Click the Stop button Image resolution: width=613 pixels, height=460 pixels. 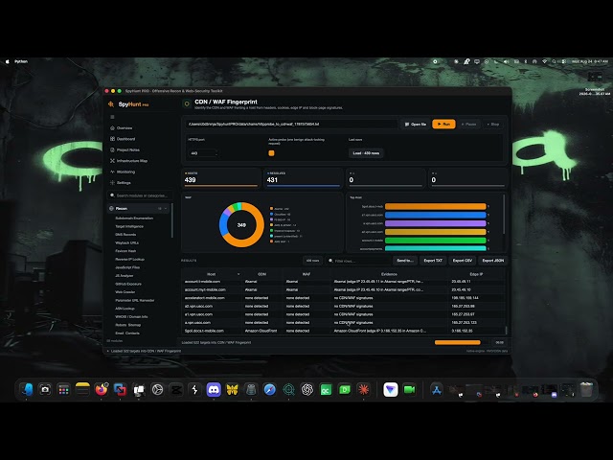click(493, 124)
